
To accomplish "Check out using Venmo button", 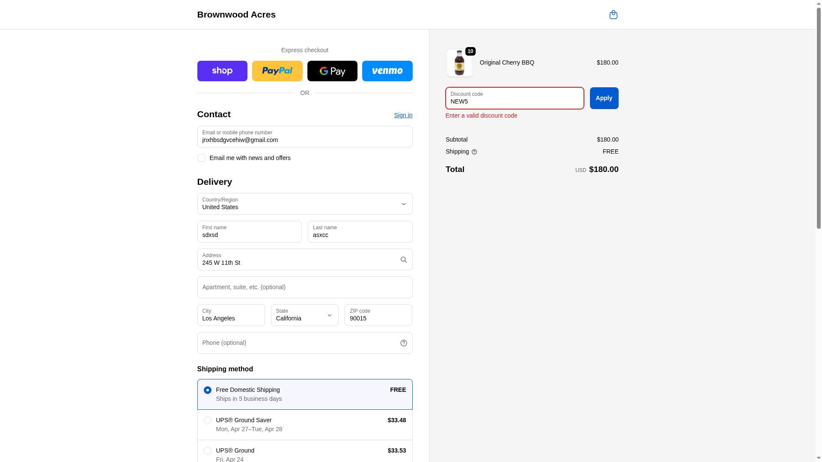I will coord(387,71).
